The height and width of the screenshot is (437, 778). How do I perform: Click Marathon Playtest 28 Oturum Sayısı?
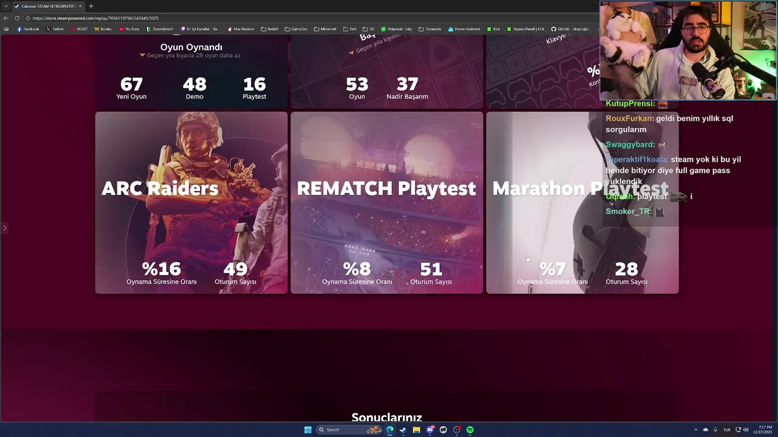pos(626,273)
